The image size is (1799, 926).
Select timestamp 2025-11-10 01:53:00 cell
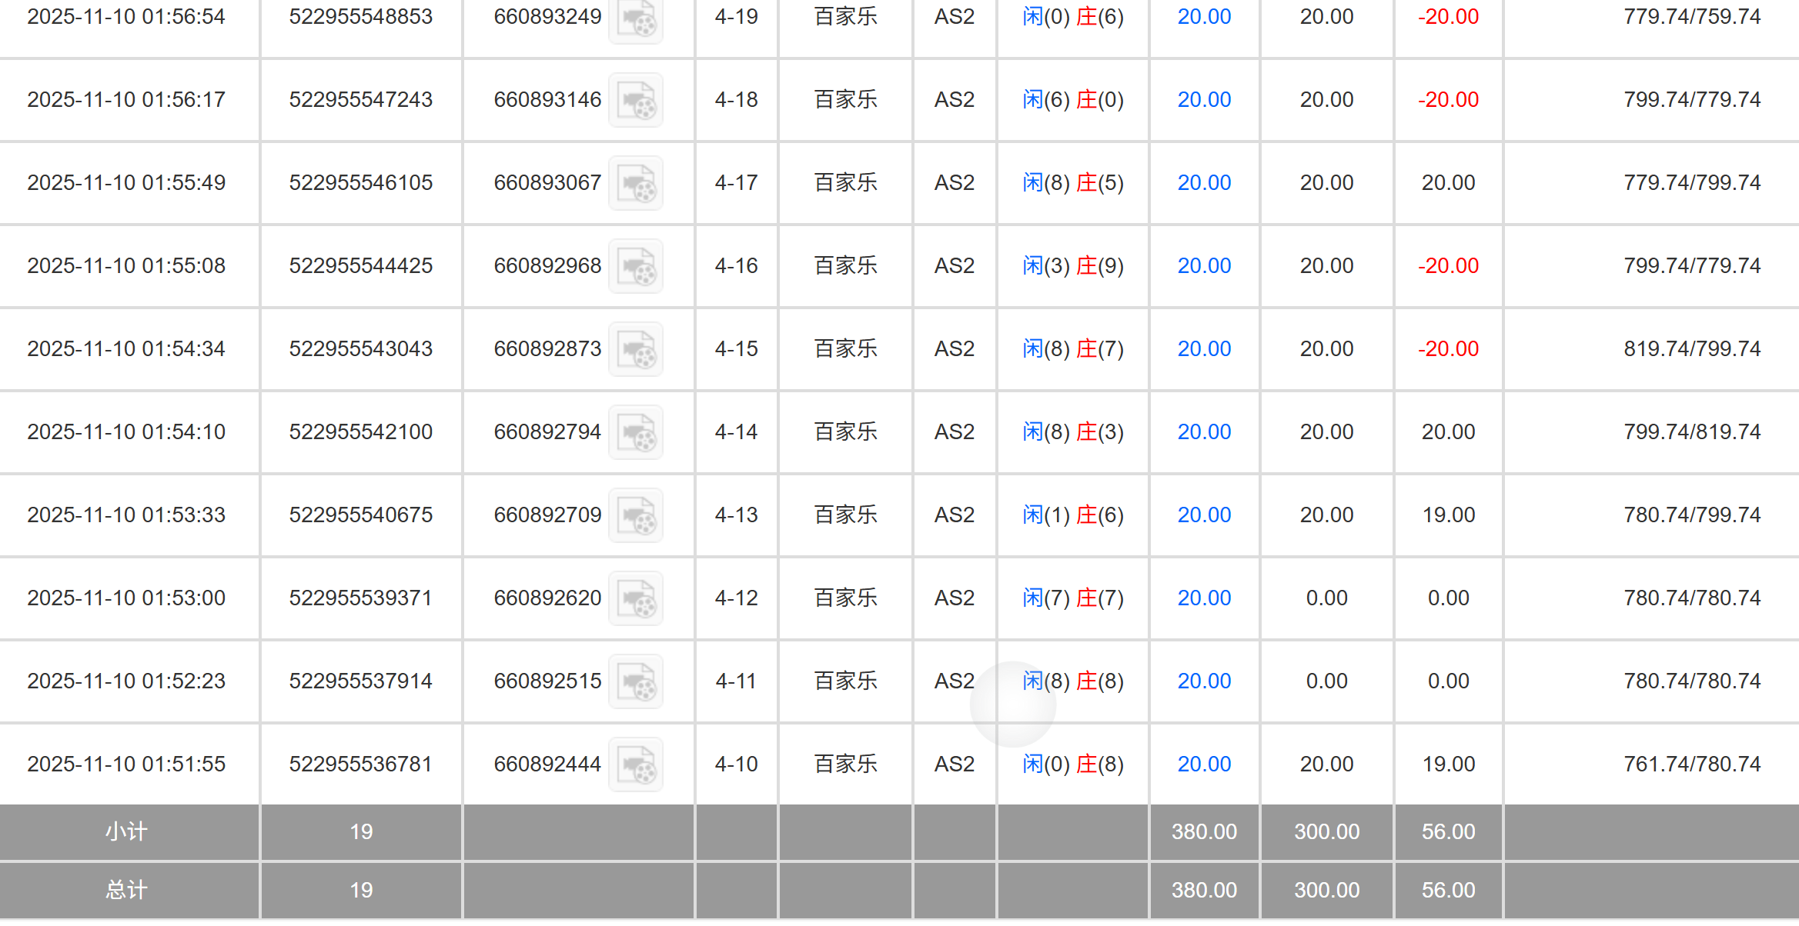126,598
